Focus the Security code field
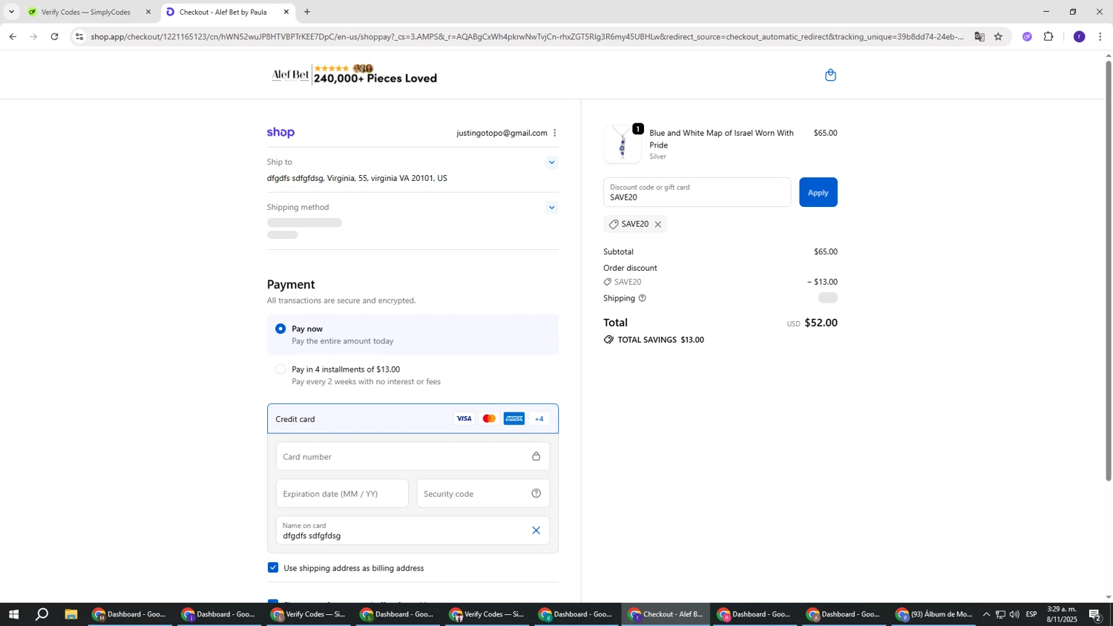Image resolution: width=1113 pixels, height=626 pixels. pos(483,494)
